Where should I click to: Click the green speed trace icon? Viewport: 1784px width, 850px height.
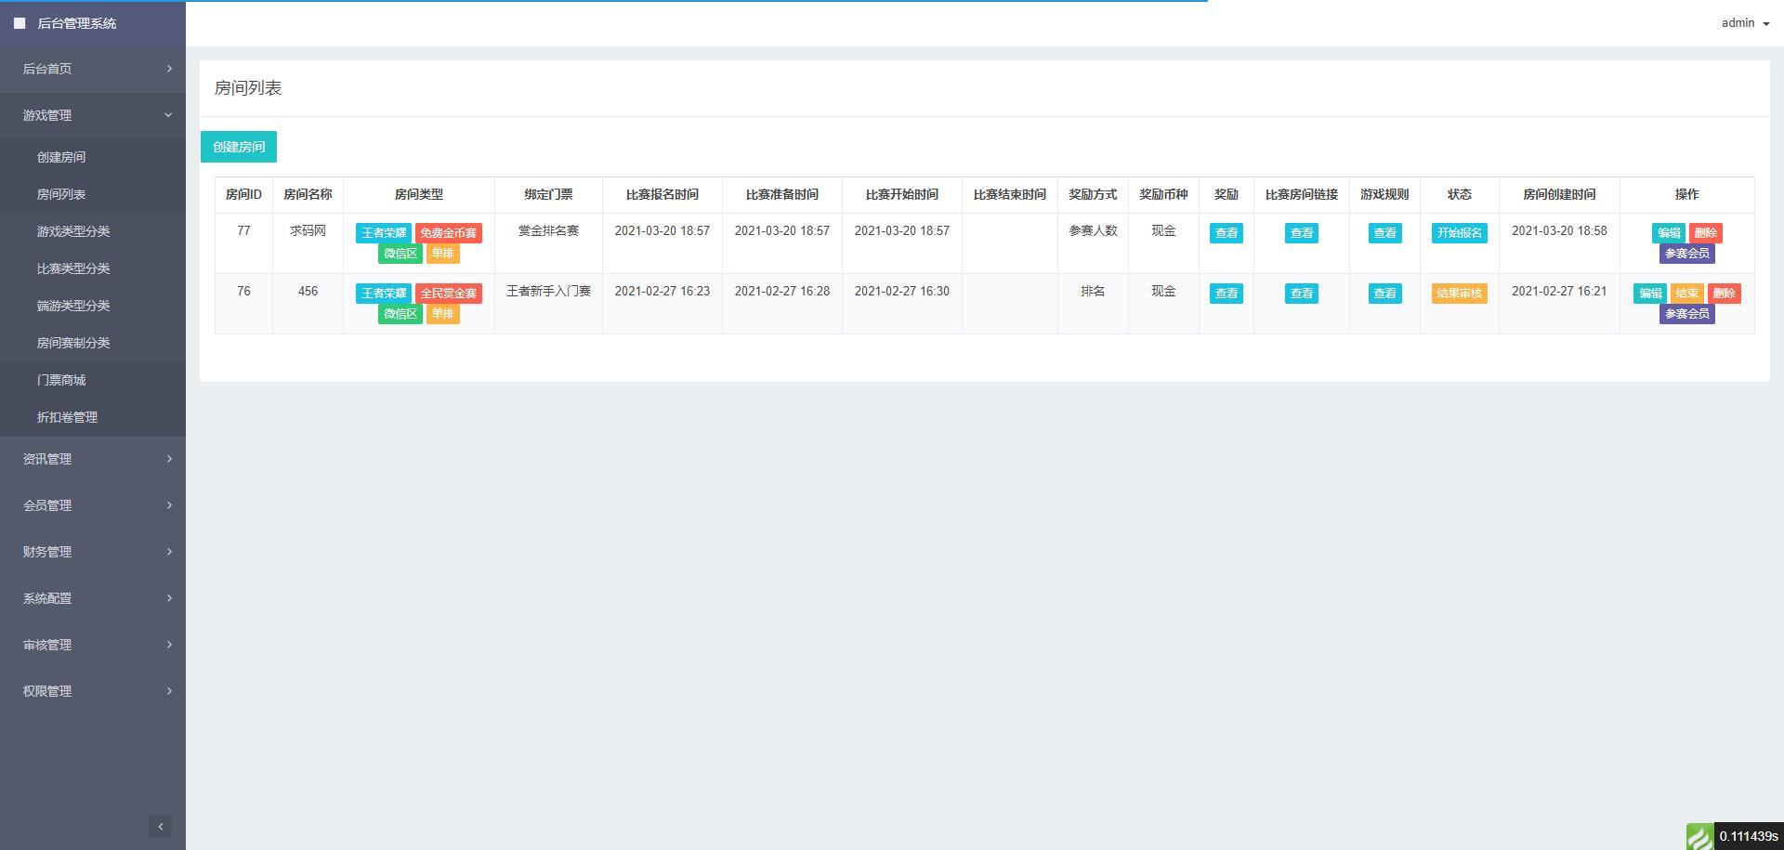(x=1699, y=836)
